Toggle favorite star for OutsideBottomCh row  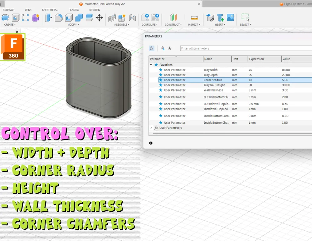click(x=161, y=97)
